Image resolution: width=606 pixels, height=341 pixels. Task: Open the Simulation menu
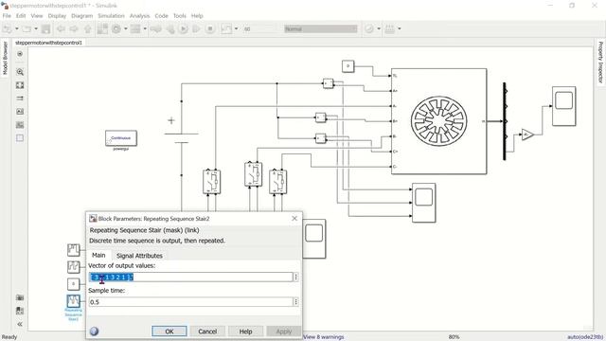pos(111,16)
